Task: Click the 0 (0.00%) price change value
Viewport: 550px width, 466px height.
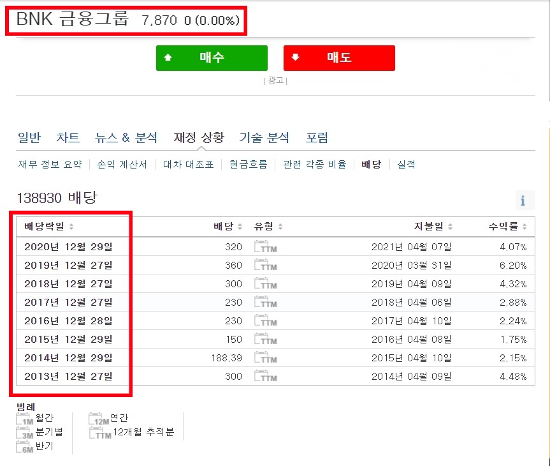Action: coord(212,20)
